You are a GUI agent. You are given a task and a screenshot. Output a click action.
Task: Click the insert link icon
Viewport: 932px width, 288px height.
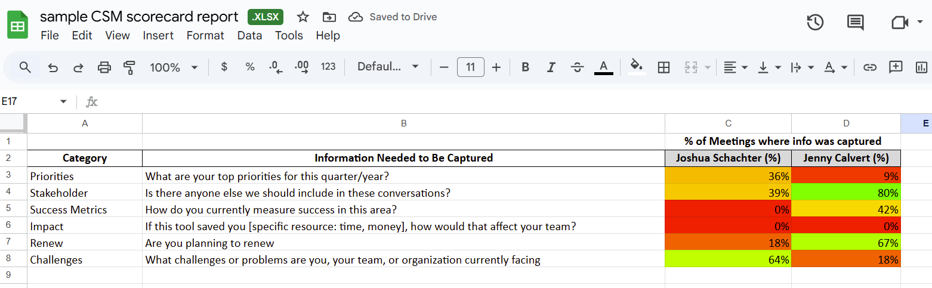pyautogui.click(x=869, y=67)
